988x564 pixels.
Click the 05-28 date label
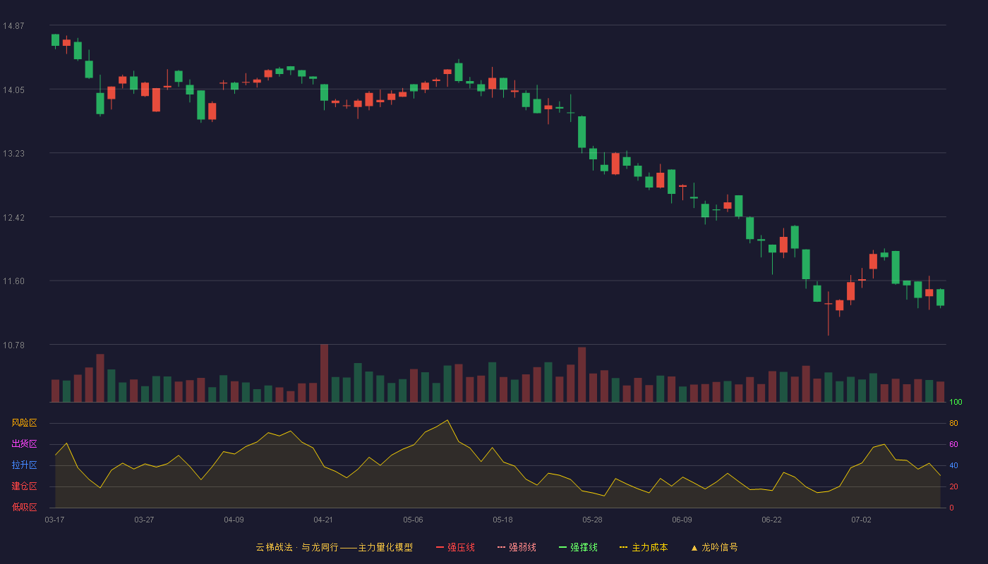point(592,520)
